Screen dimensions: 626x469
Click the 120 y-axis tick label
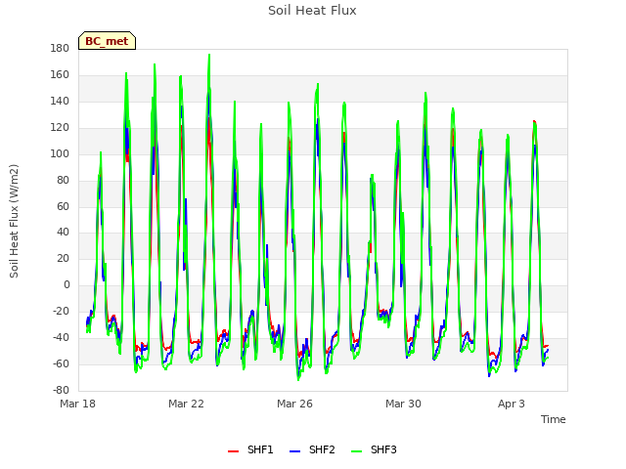click(x=60, y=128)
